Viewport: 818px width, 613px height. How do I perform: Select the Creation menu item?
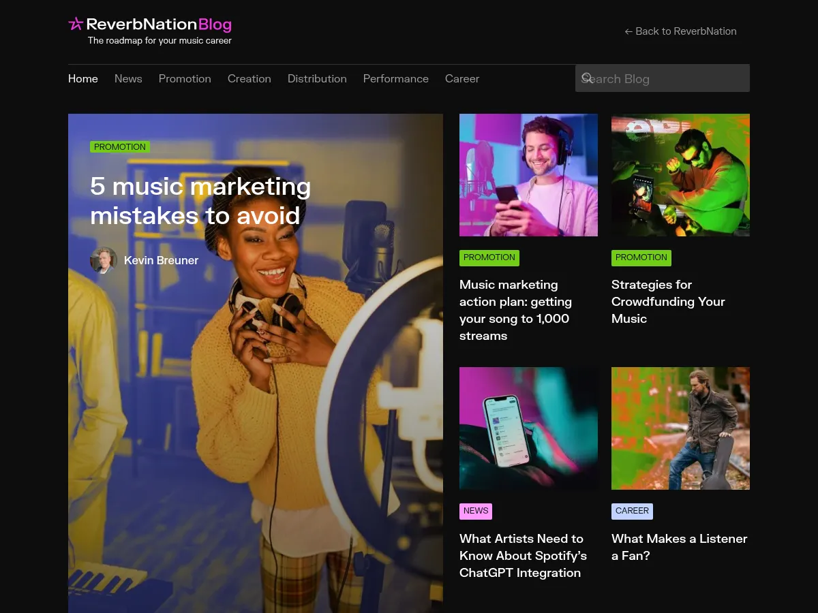[x=249, y=78]
